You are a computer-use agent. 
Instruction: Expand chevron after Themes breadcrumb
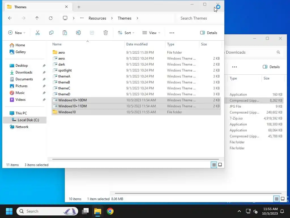(137, 18)
